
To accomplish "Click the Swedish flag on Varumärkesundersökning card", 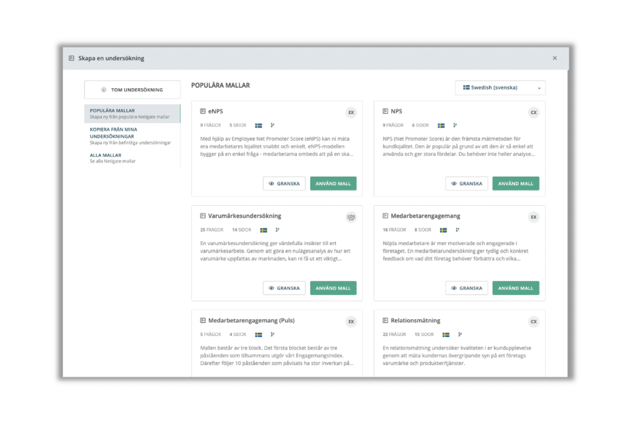I will [263, 230].
